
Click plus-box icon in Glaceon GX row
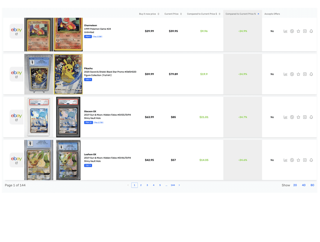coord(305,117)
